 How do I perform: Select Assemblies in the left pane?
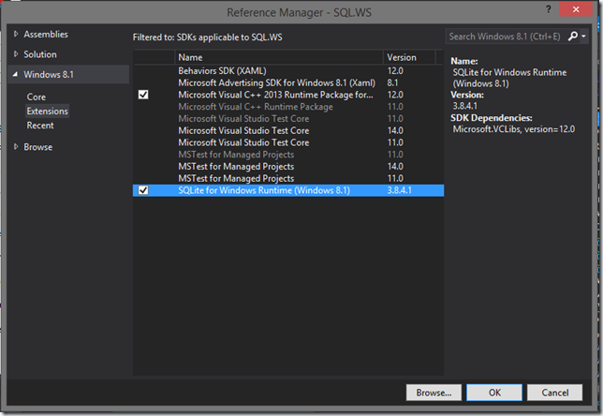click(46, 35)
